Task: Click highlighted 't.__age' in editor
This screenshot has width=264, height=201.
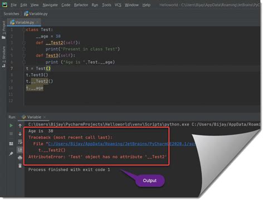Action: [x=35, y=88]
